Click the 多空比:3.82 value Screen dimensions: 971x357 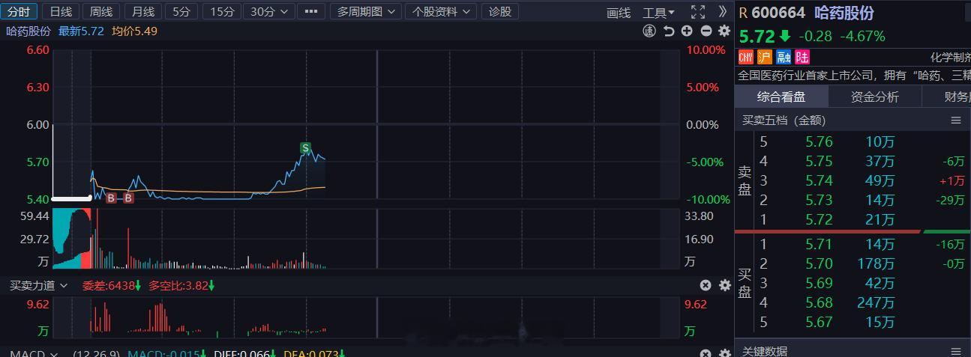(181, 285)
